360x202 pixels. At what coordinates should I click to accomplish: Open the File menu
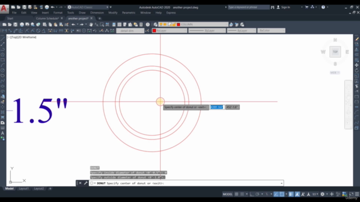pyautogui.click(x=14, y=13)
